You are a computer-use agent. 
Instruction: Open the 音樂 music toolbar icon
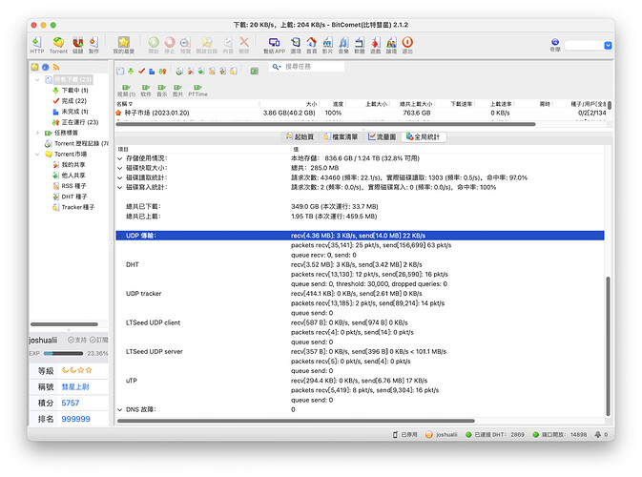tap(343, 45)
